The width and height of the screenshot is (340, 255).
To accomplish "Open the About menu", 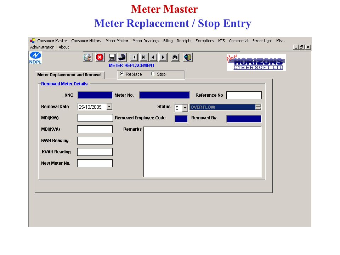I will (x=63, y=47).
